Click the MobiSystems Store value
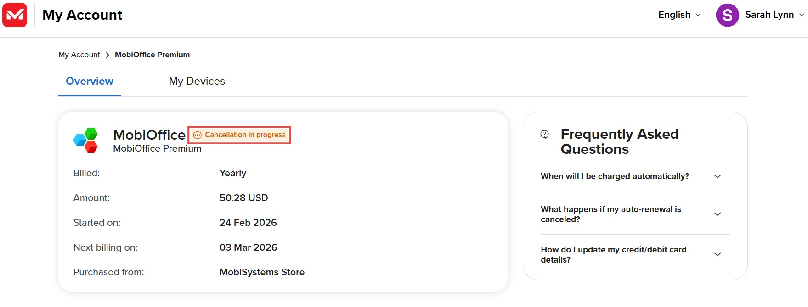Image resolution: width=808 pixels, height=307 pixels. (262, 272)
